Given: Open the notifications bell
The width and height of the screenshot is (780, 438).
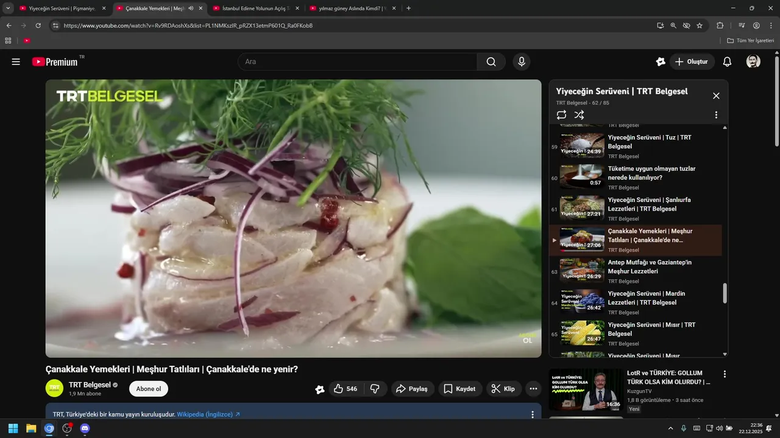Looking at the screenshot, I should click(727, 61).
